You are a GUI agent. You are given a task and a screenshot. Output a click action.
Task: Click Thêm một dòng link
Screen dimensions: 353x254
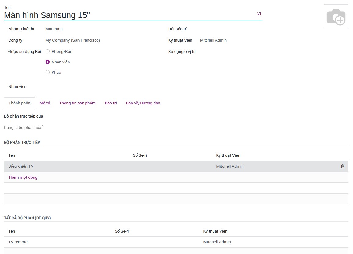pos(23,177)
